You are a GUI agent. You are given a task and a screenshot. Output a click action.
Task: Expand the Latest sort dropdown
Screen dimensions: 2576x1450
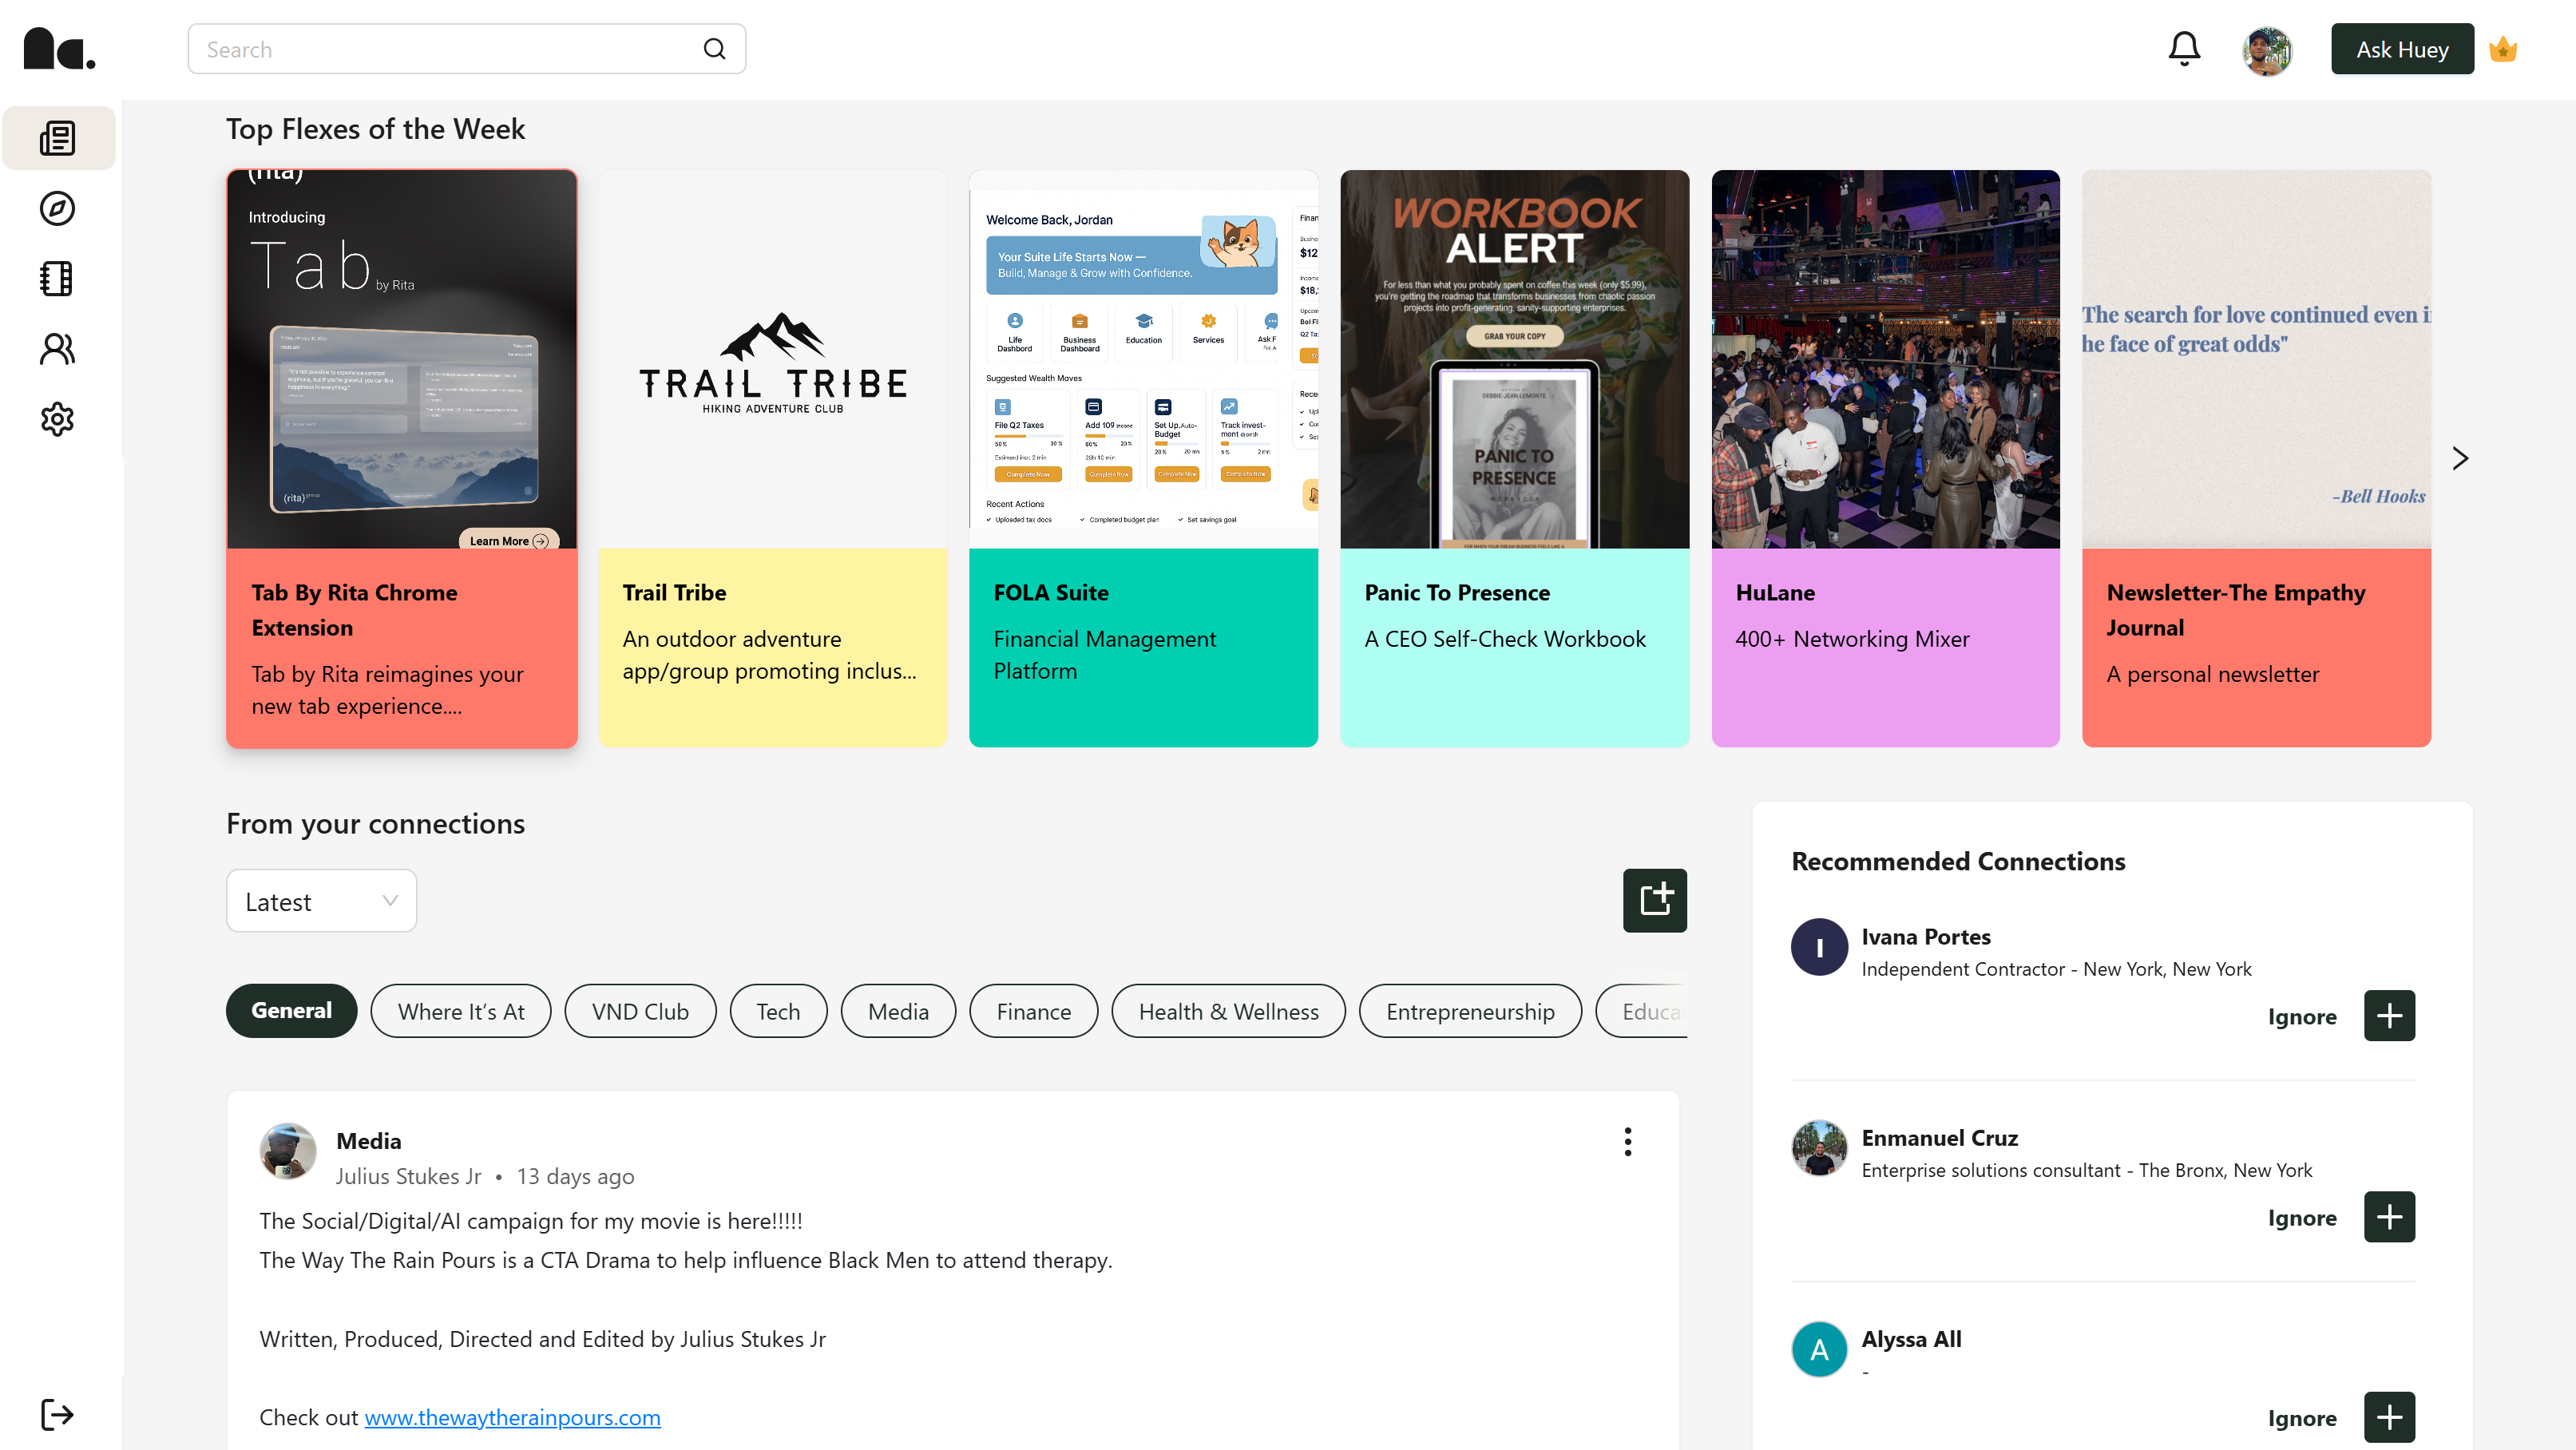321,901
